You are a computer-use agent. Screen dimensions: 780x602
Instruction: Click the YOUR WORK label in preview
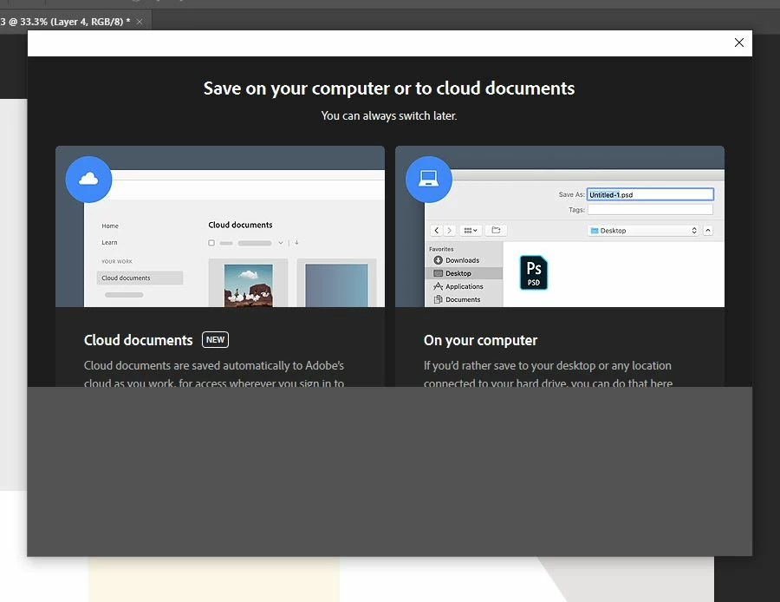tap(117, 261)
